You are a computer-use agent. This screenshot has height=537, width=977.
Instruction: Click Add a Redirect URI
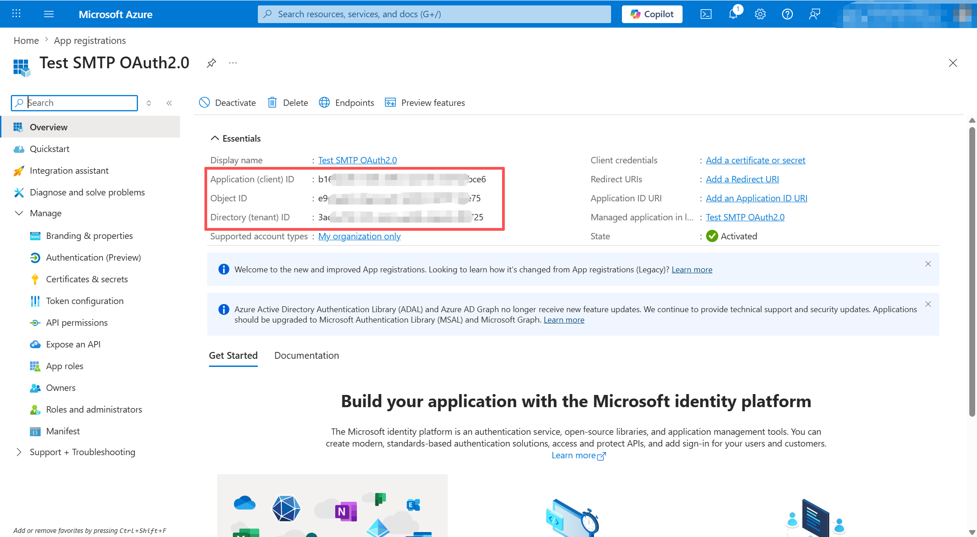point(742,179)
